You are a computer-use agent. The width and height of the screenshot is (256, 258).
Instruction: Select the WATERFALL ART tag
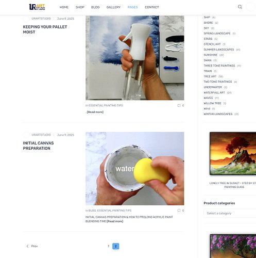(214, 92)
